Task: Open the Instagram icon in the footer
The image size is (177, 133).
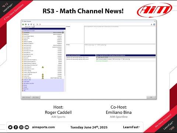Action: click(21, 127)
